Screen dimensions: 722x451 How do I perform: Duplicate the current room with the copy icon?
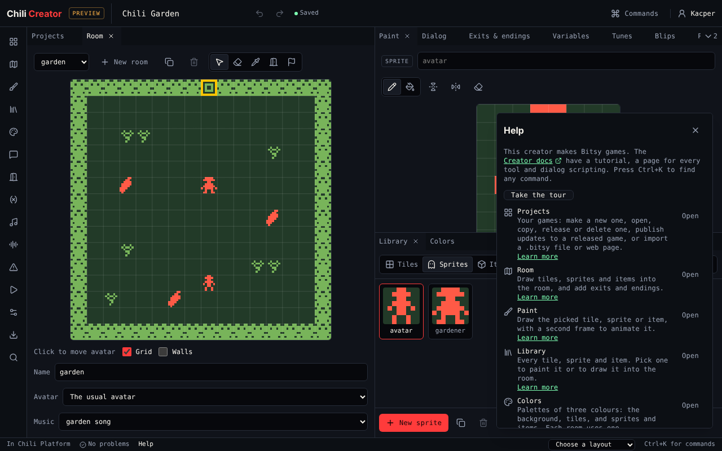[169, 62]
